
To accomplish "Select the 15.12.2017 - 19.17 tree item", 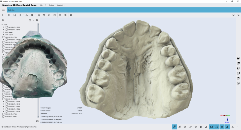I will tap(11, 116).
